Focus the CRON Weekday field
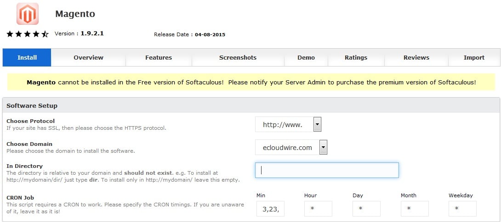The height and width of the screenshot is (222, 501). [x=463, y=209]
